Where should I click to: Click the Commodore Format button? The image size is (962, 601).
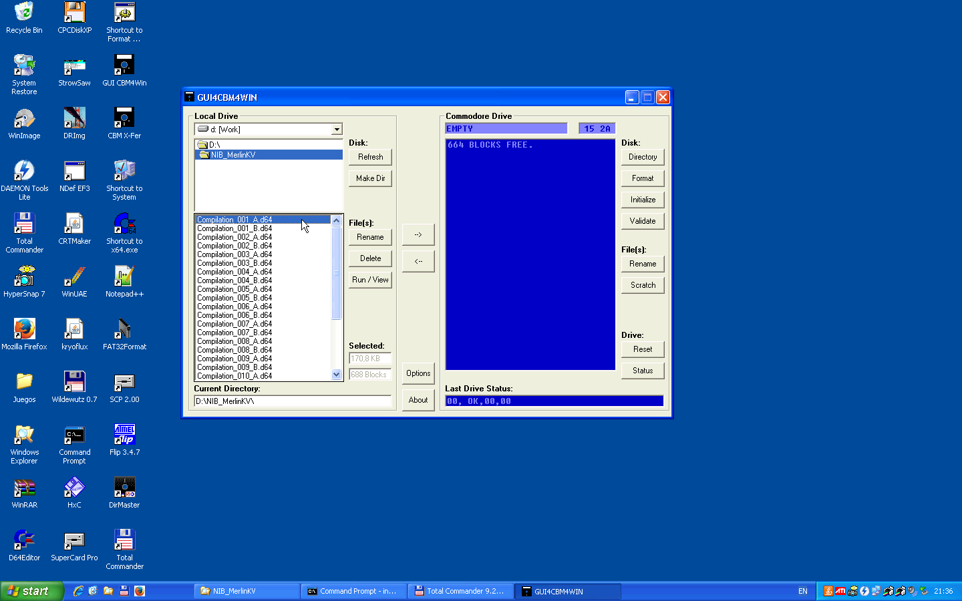point(643,178)
